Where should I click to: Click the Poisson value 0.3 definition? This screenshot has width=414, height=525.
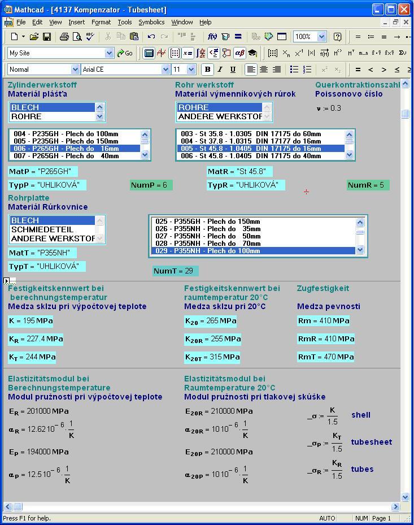coord(329,108)
